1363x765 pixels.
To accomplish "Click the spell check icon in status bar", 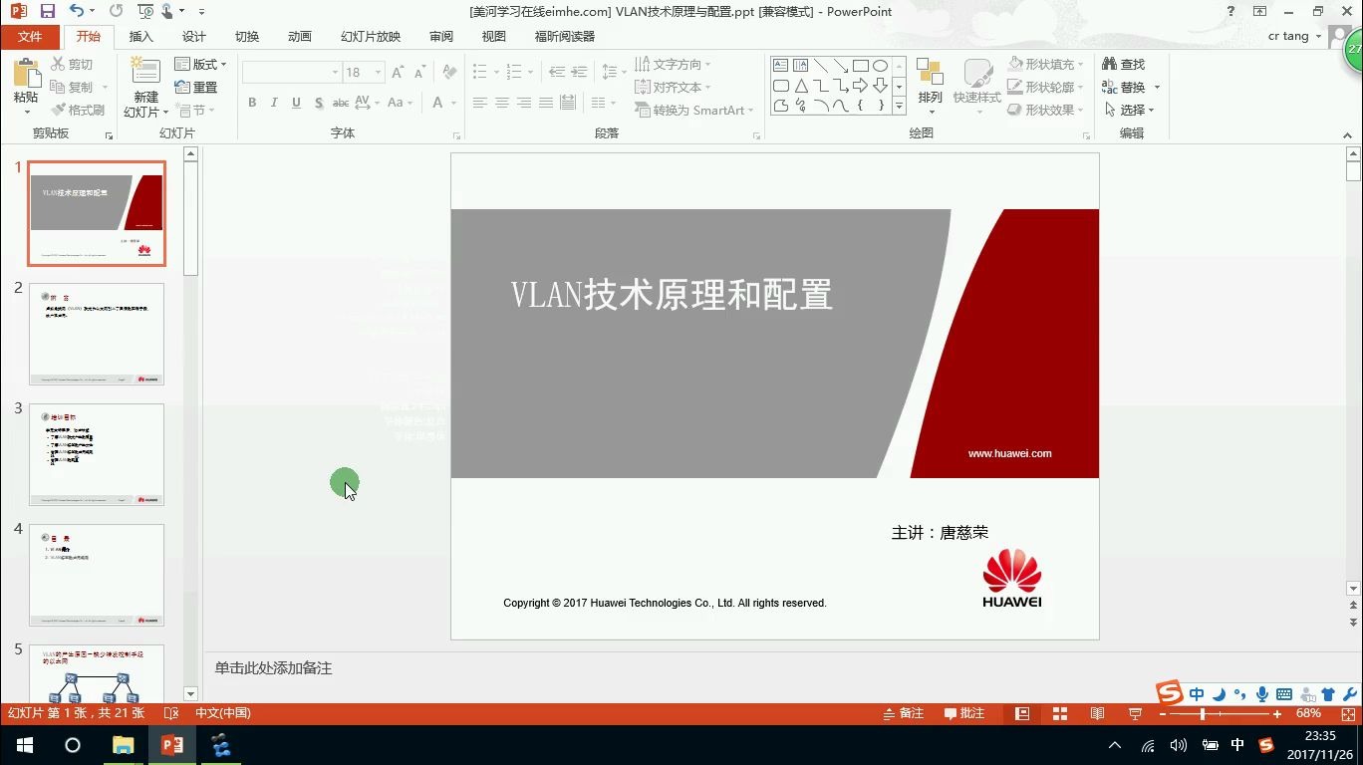I will (x=170, y=713).
